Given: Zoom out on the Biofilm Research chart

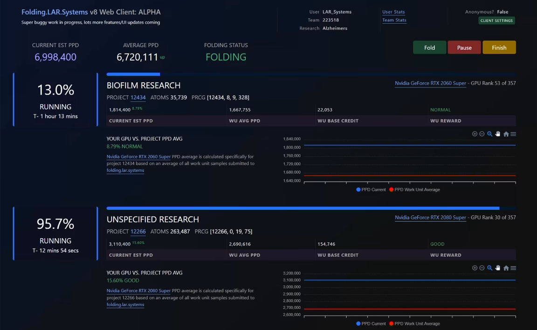Looking at the screenshot, I should coord(482,134).
